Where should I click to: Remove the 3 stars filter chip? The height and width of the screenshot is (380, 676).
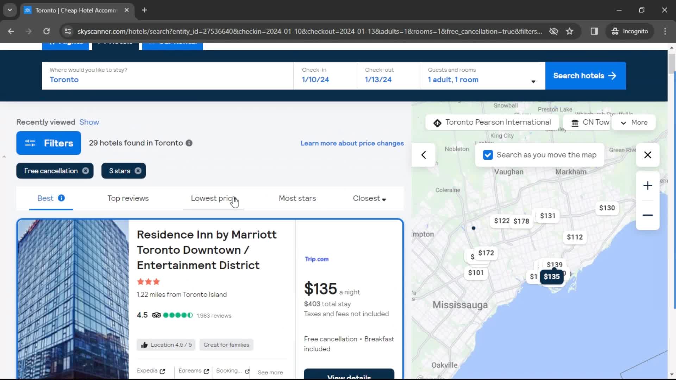[138, 171]
